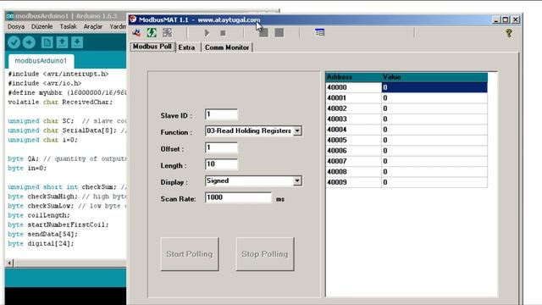
Task: Click the value cell in row 40009
Action: pyautogui.click(x=434, y=182)
